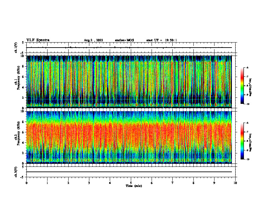Click time axis tick label "1"

(47, 183)
